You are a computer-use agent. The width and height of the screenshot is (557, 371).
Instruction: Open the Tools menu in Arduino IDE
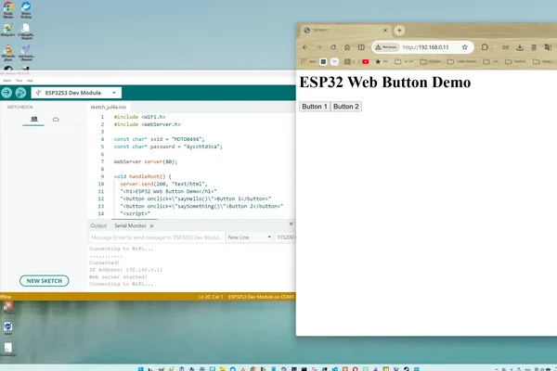click(19, 81)
